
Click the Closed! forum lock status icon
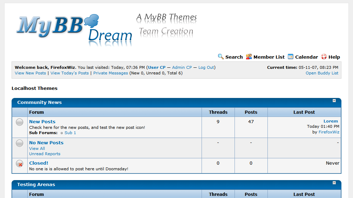point(20,164)
